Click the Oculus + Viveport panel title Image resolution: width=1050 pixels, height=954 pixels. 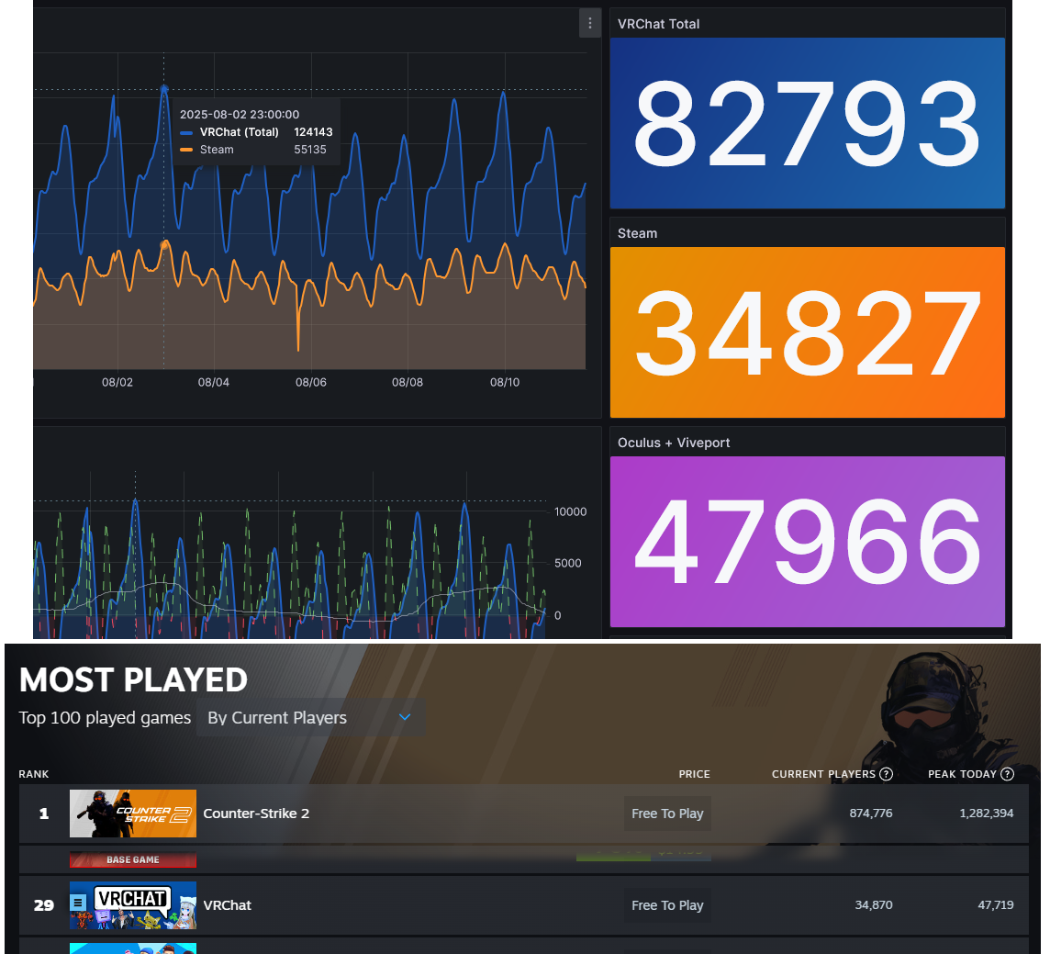[674, 443]
